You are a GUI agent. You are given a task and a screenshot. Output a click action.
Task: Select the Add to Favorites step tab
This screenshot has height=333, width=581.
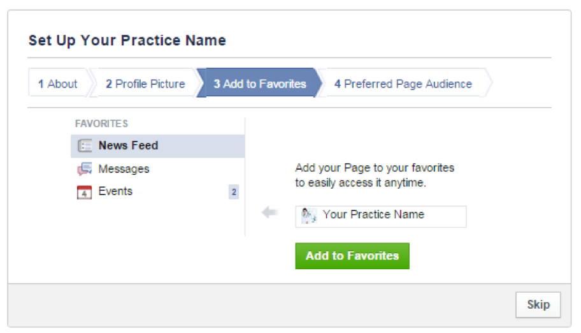(x=260, y=84)
